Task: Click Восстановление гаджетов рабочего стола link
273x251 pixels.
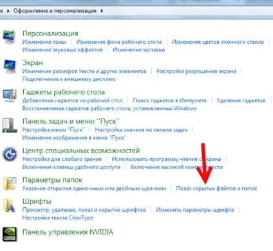Action: [x=109, y=109]
